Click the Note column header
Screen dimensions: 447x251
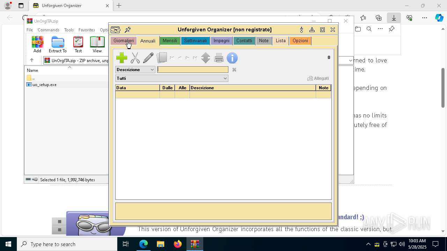click(x=323, y=88)
